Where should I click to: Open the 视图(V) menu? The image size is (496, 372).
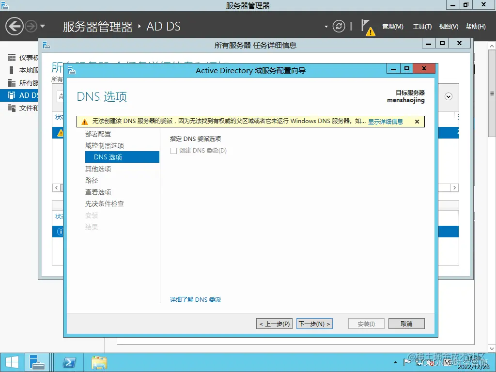point(449,27)
